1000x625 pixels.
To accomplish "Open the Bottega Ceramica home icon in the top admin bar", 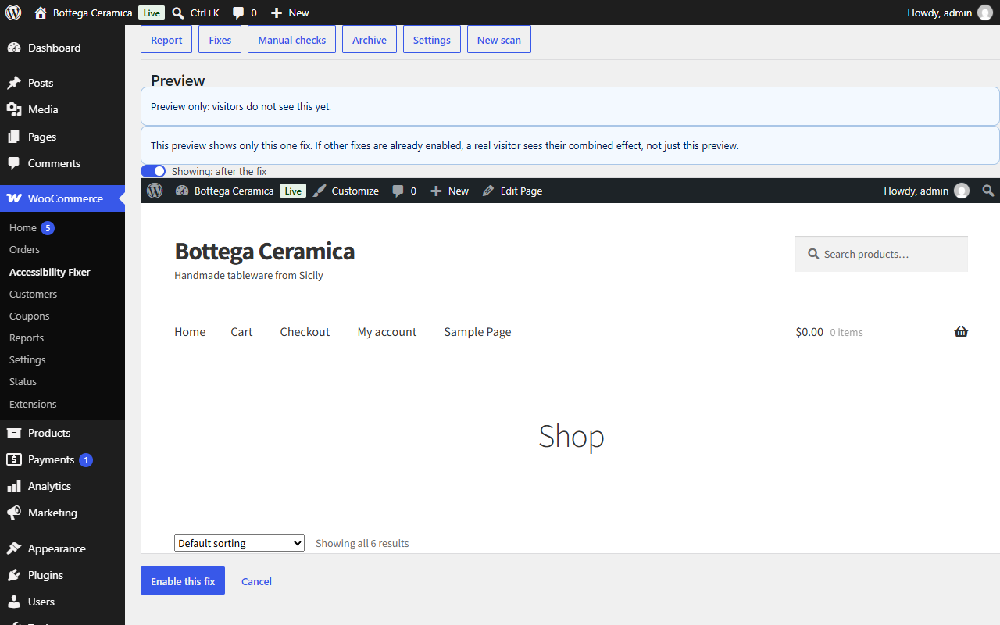I will [41, 12].
